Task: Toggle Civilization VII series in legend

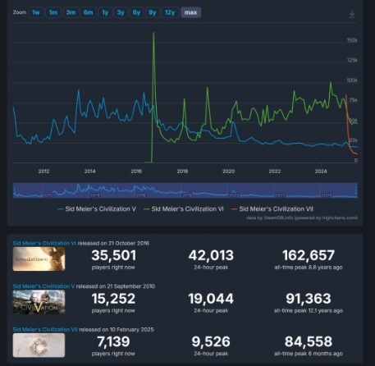Action: pyautogui.click(x=272, y=209)
